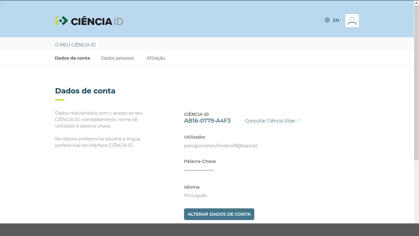Click the external link icon beside Ciência Vitae
This screenshot has width=419, height=236.
click(x=298, y=121)
